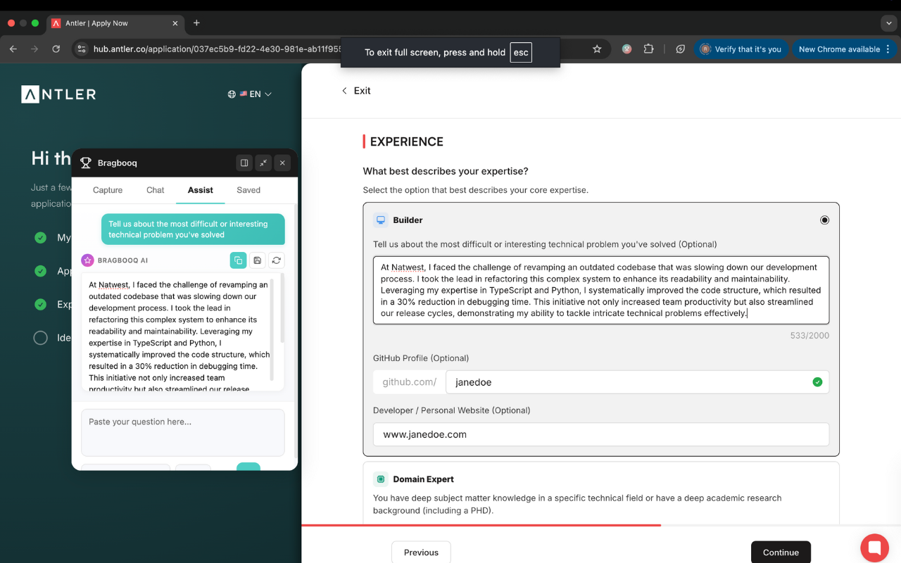Reload the Antler page
Image resolution: width=901 pixels, height=563 pixels.
pos(56,49)
